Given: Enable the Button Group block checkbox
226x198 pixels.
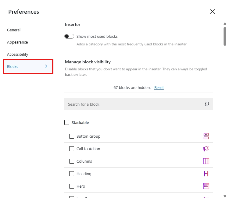Looking at the screenshot, I should coord(72,136).
